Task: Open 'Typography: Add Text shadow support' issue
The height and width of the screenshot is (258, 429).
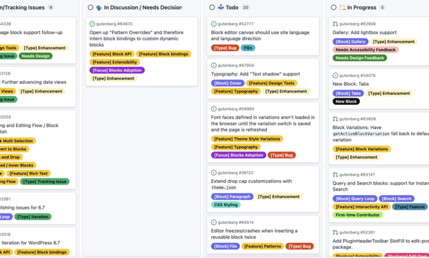Action: click(x=255, y=74)
